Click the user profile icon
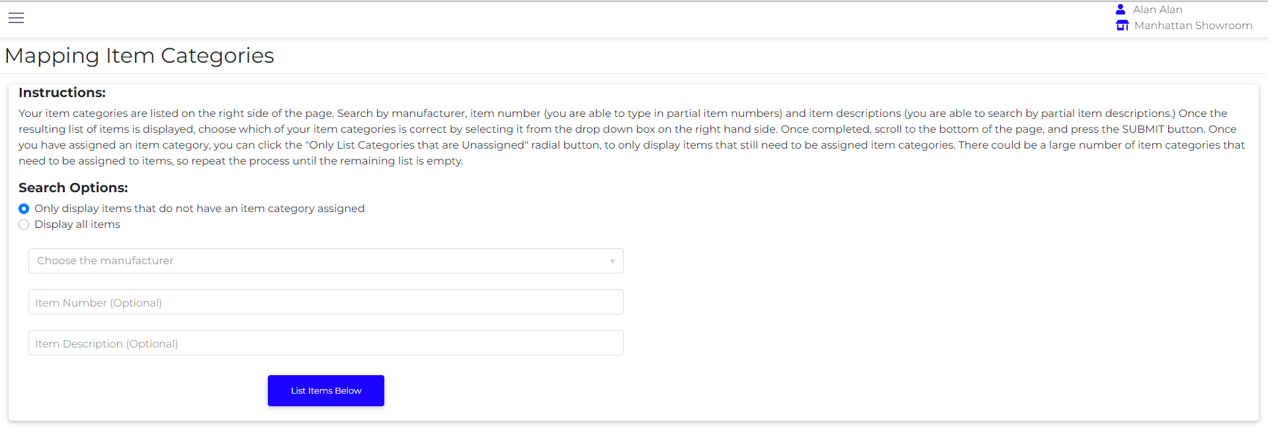Screen dimensions: 1268x428 coord(1120,9)
